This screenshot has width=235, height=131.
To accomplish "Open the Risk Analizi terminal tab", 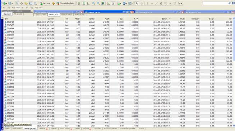I will pos(17,128).
